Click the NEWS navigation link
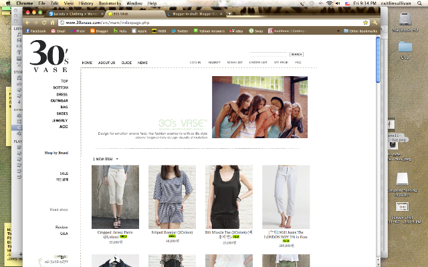Screen dimensions: 428x267 (142, 63)
